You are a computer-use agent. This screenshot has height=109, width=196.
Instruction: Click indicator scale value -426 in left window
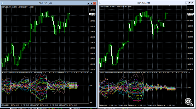click(91, 103)
